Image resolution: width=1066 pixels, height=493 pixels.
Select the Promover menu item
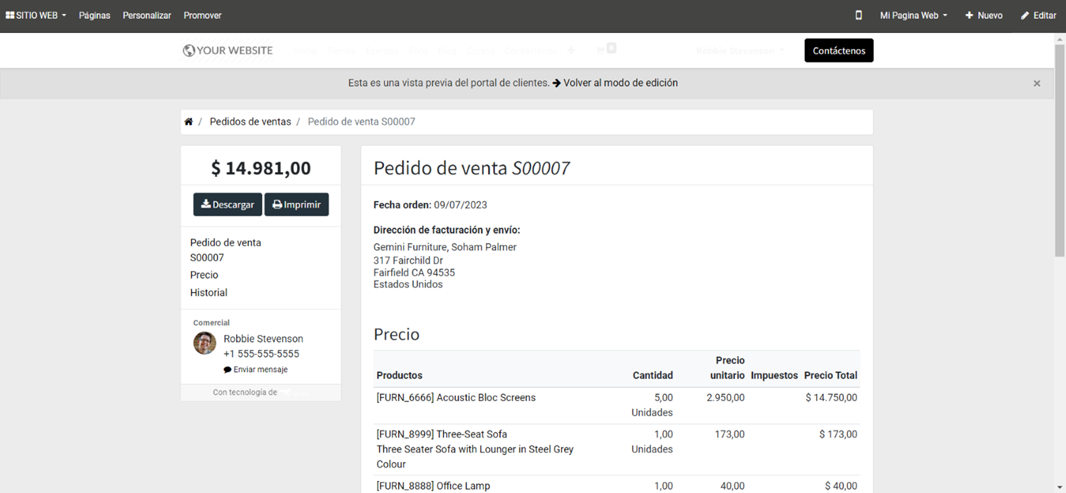[202, 15]
